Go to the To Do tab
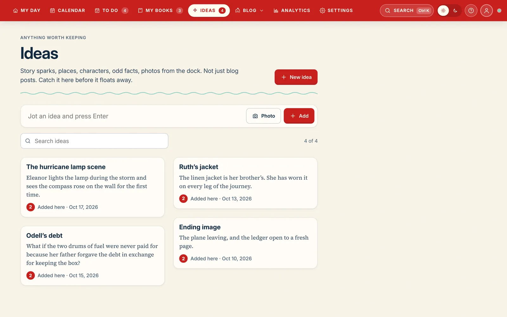Screen dimensions: 507x317 [112, 10]
